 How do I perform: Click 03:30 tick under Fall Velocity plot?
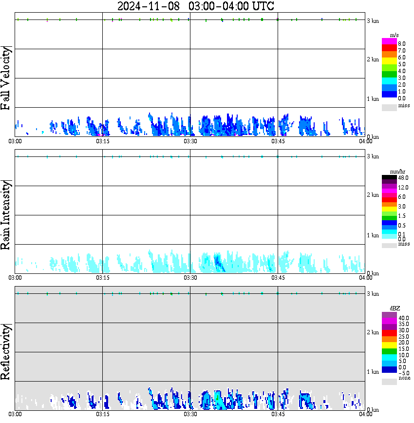pyautogui.click(x=190, y=141)
